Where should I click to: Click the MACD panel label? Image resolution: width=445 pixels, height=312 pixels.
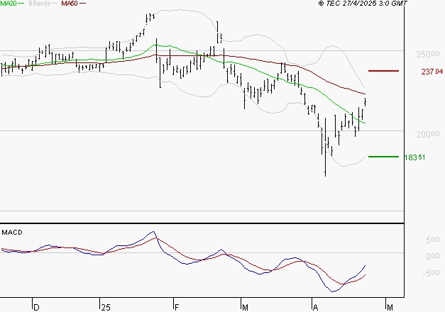click(x=12, y=233)
